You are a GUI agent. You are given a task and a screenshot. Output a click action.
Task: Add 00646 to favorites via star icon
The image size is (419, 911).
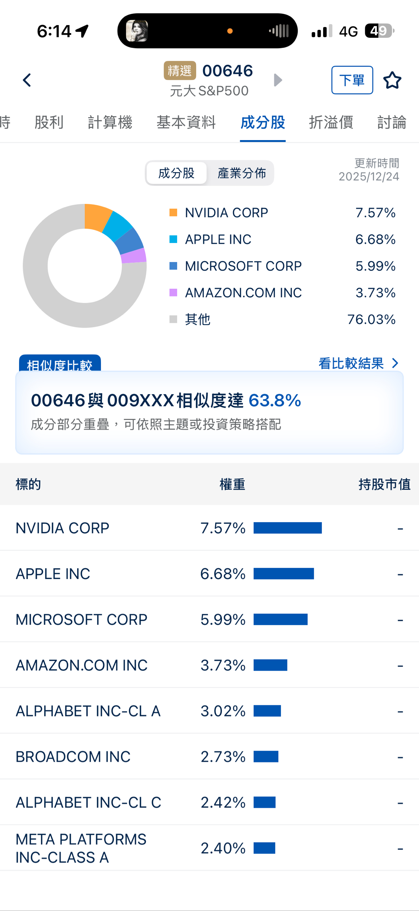[x=393, y=80]
